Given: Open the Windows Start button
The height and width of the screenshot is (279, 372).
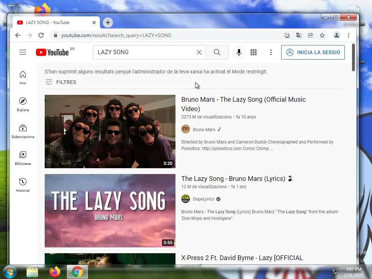Looking at the screenshot, I should pyautogui.click(x=9, y=272).
